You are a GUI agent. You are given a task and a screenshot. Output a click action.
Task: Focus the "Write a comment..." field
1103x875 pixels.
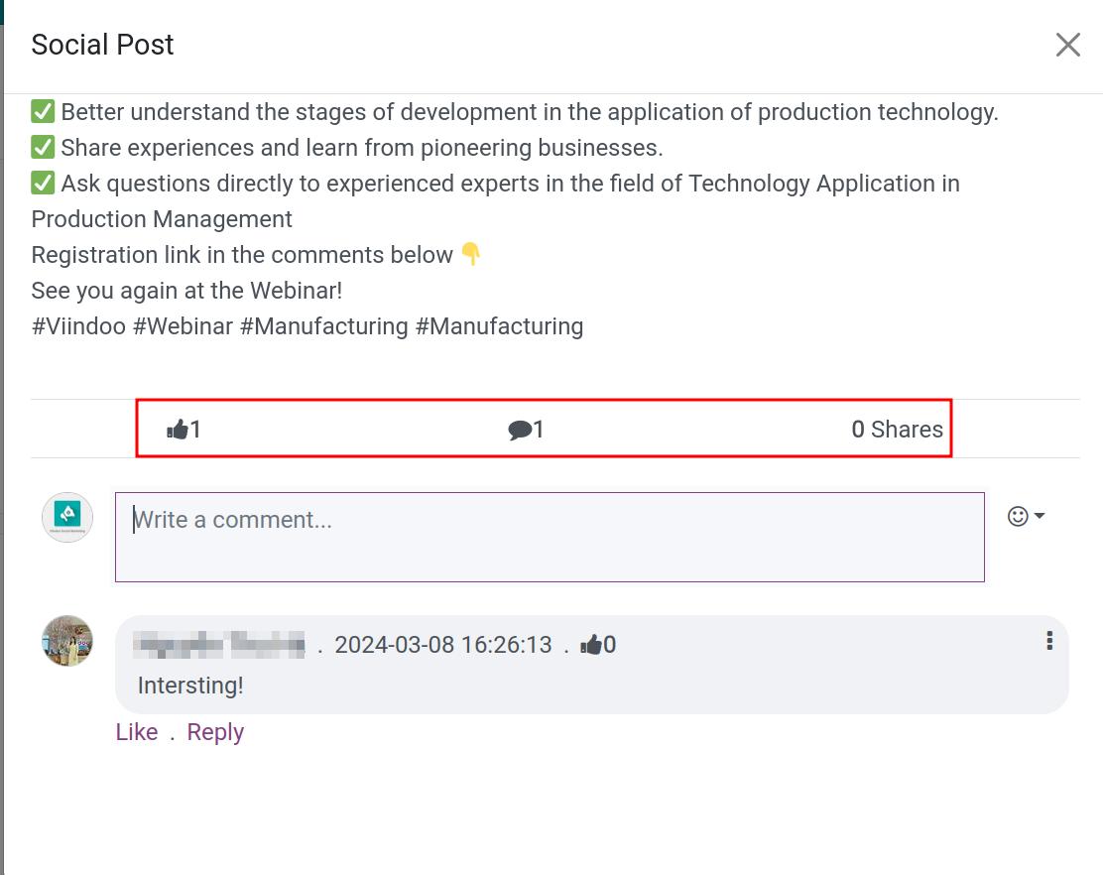550,537
